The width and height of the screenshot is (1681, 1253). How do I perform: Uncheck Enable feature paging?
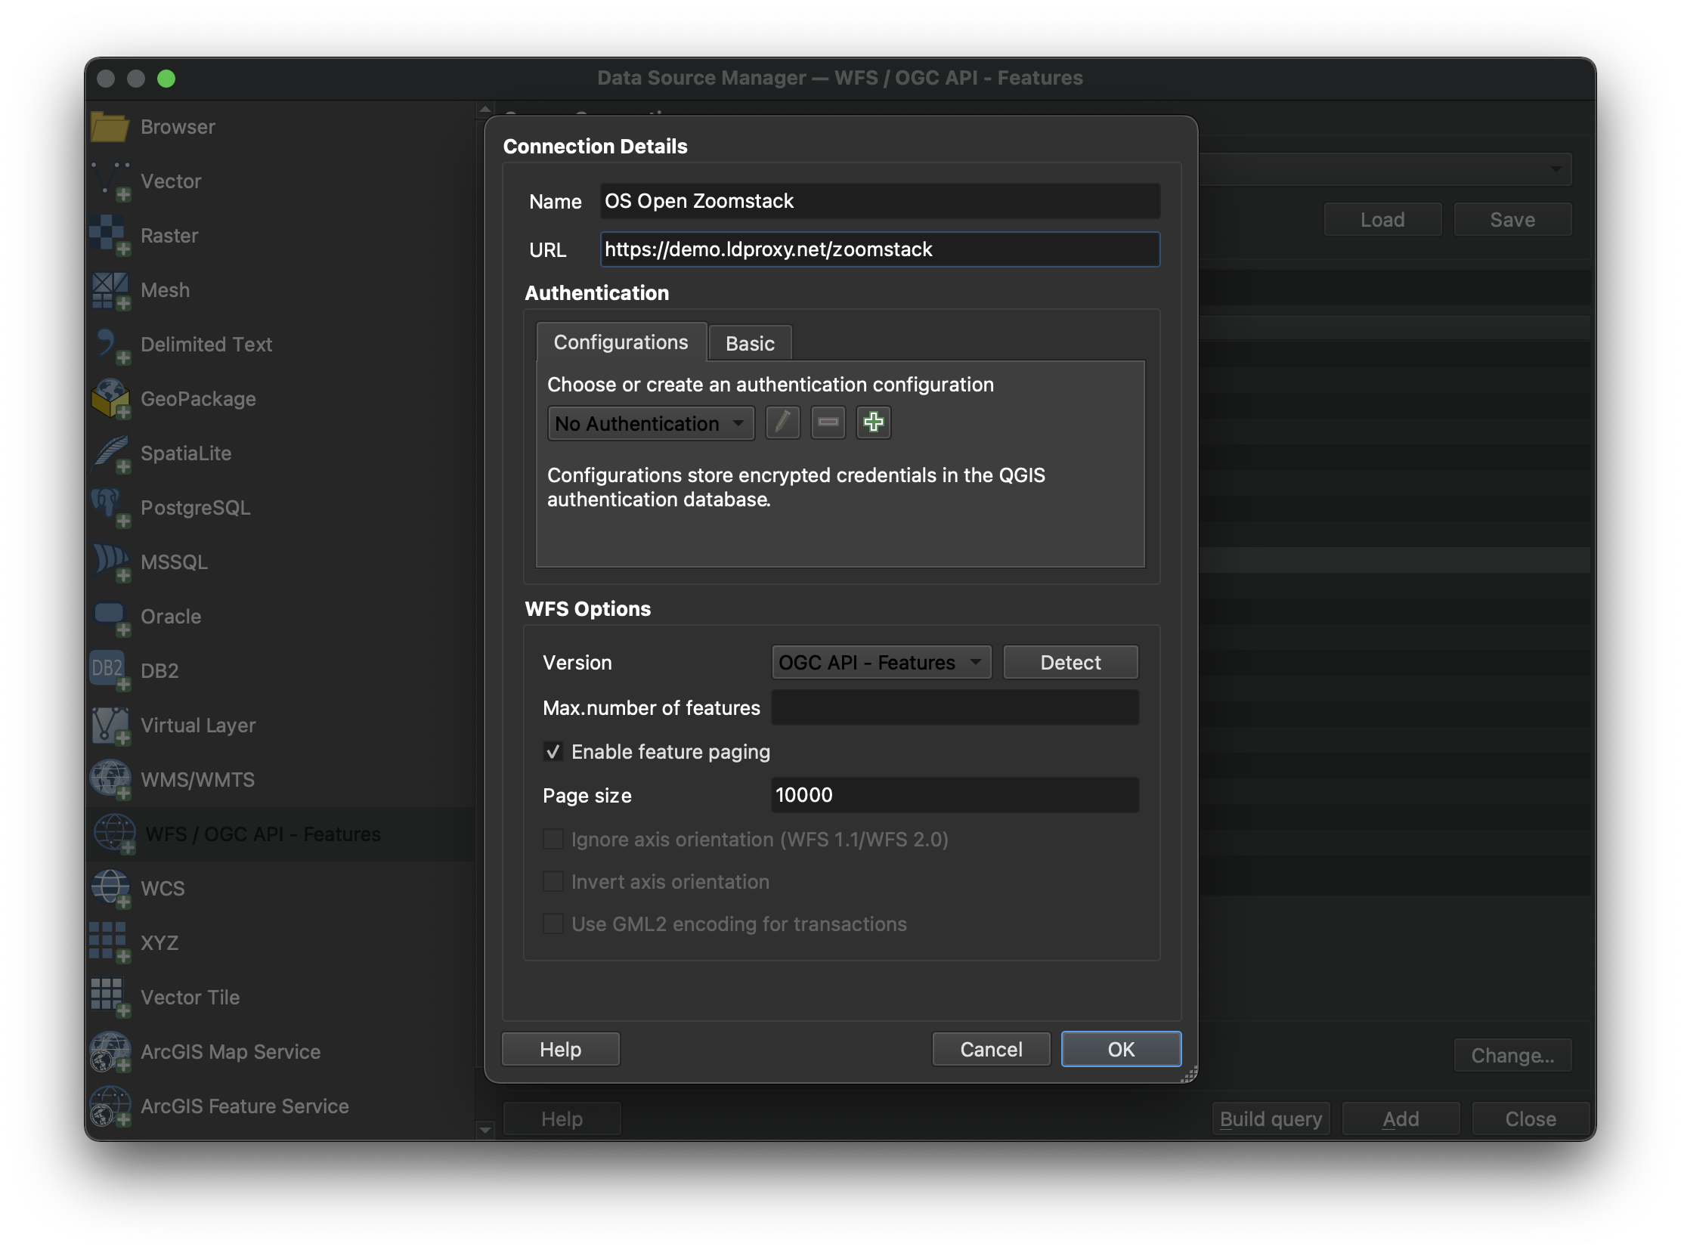553,753
